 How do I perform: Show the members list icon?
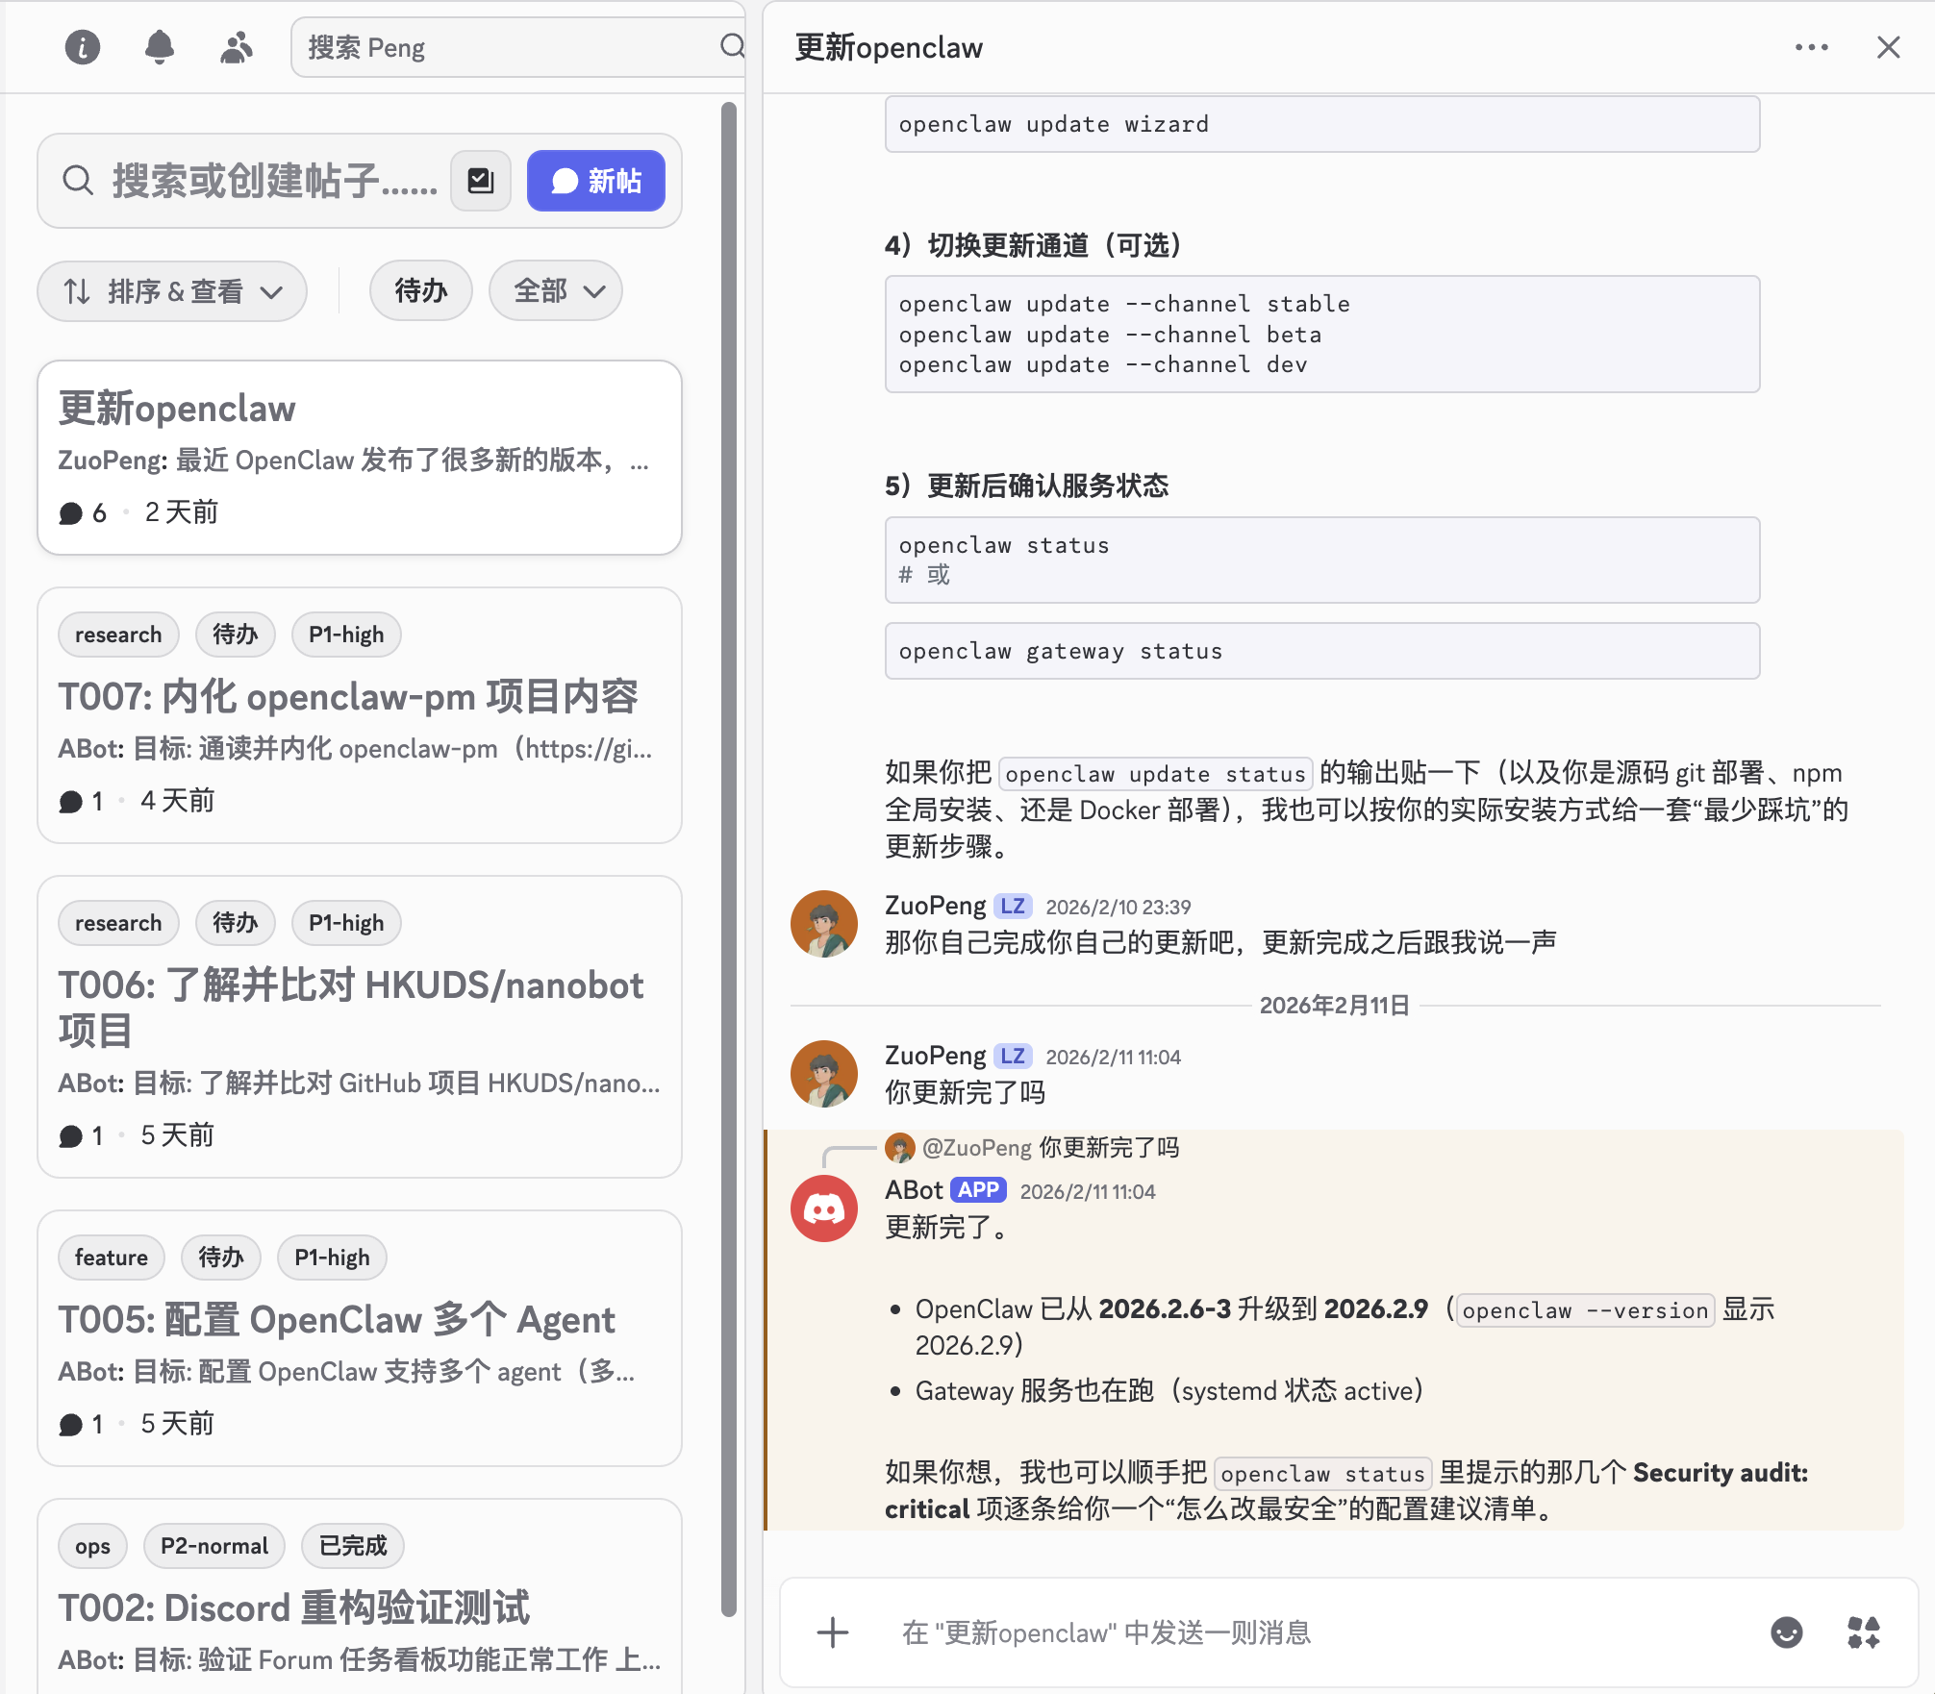pos(236,46)
